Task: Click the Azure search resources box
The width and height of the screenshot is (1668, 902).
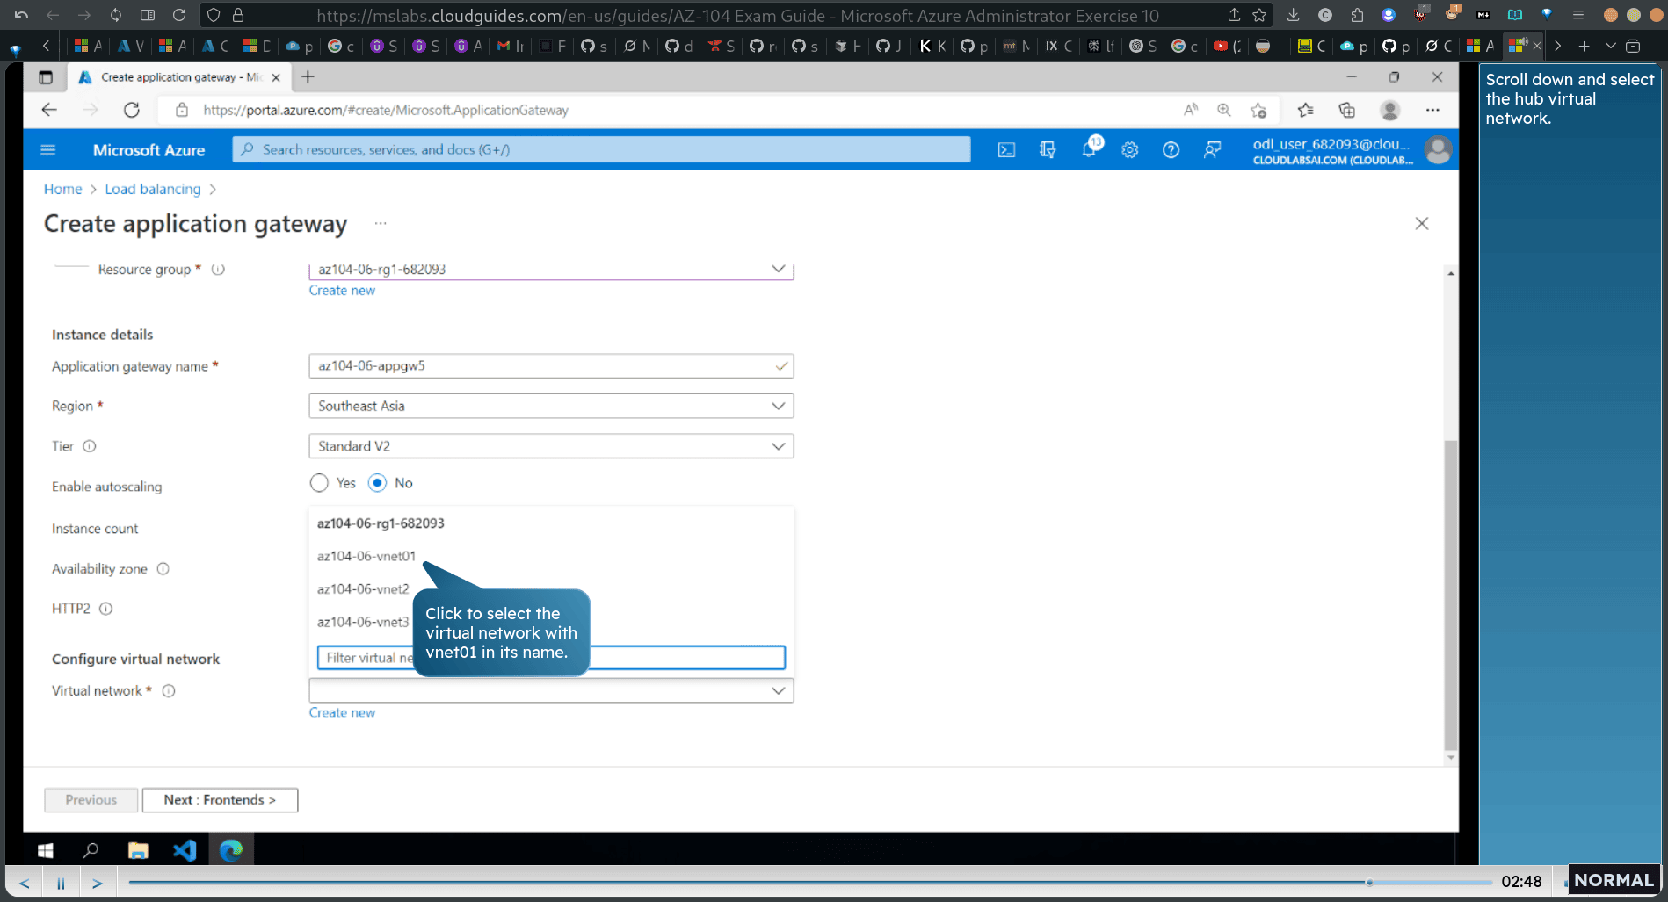Action: 602,150
